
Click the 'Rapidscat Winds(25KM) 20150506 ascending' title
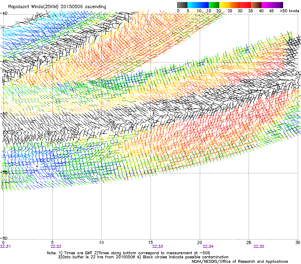point(57,6)
